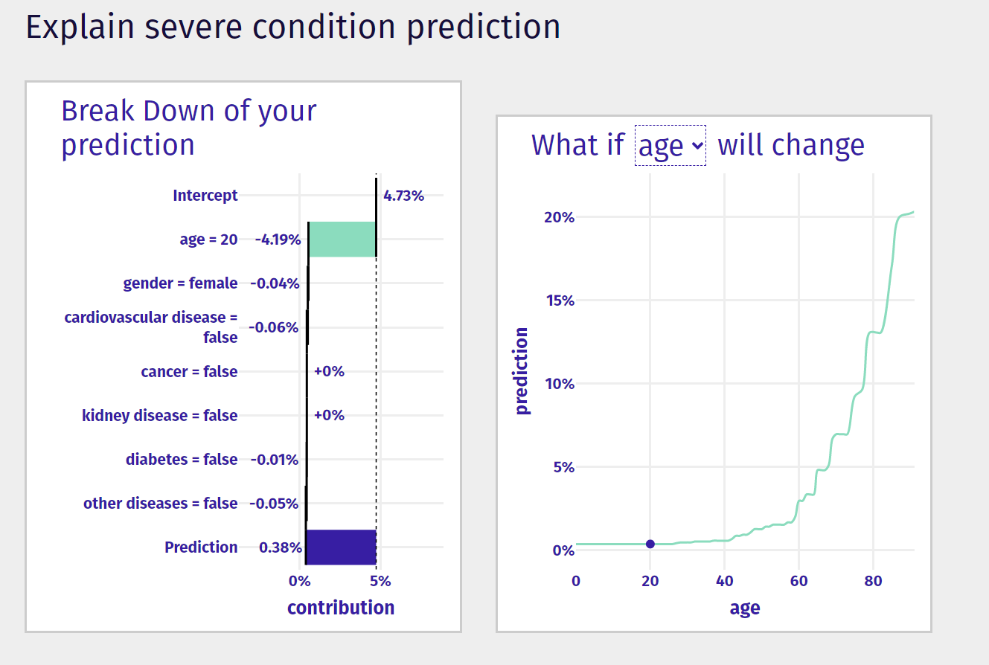Image resolution: width=989 pixels, height=665 pixels.
Task: Click the 'Break Down of your prediction' heading
Action: [x=189, y=127]
